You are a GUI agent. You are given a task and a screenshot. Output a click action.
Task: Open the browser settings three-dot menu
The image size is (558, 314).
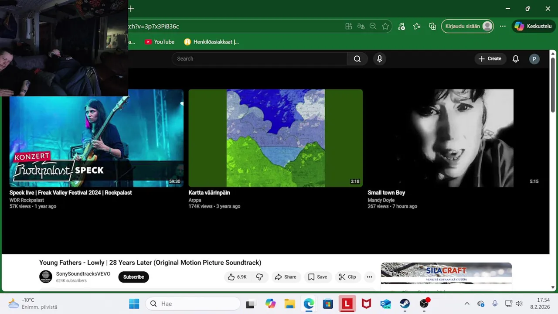point(503,26)
